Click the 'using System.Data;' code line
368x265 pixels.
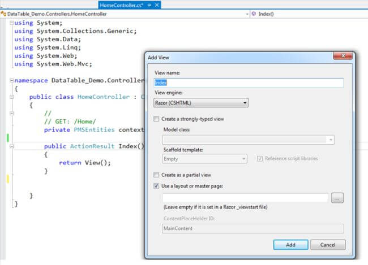[48, 40]
